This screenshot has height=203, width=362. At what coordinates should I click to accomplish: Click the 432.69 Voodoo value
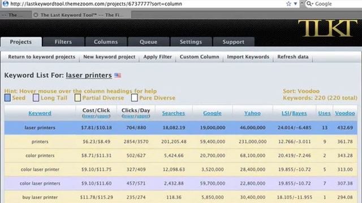click(345, 128)
